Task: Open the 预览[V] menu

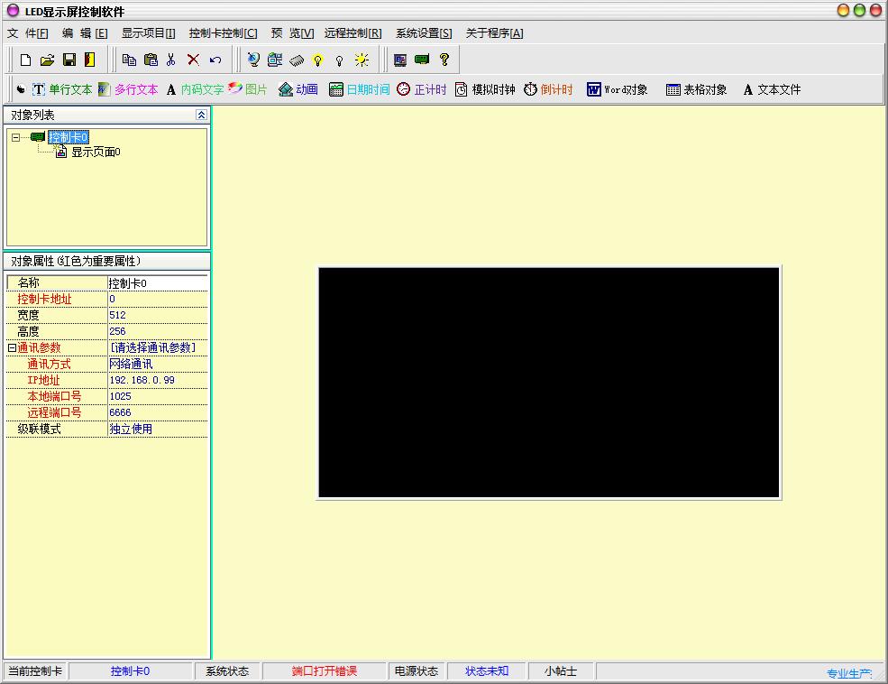Action: (292, 33)
